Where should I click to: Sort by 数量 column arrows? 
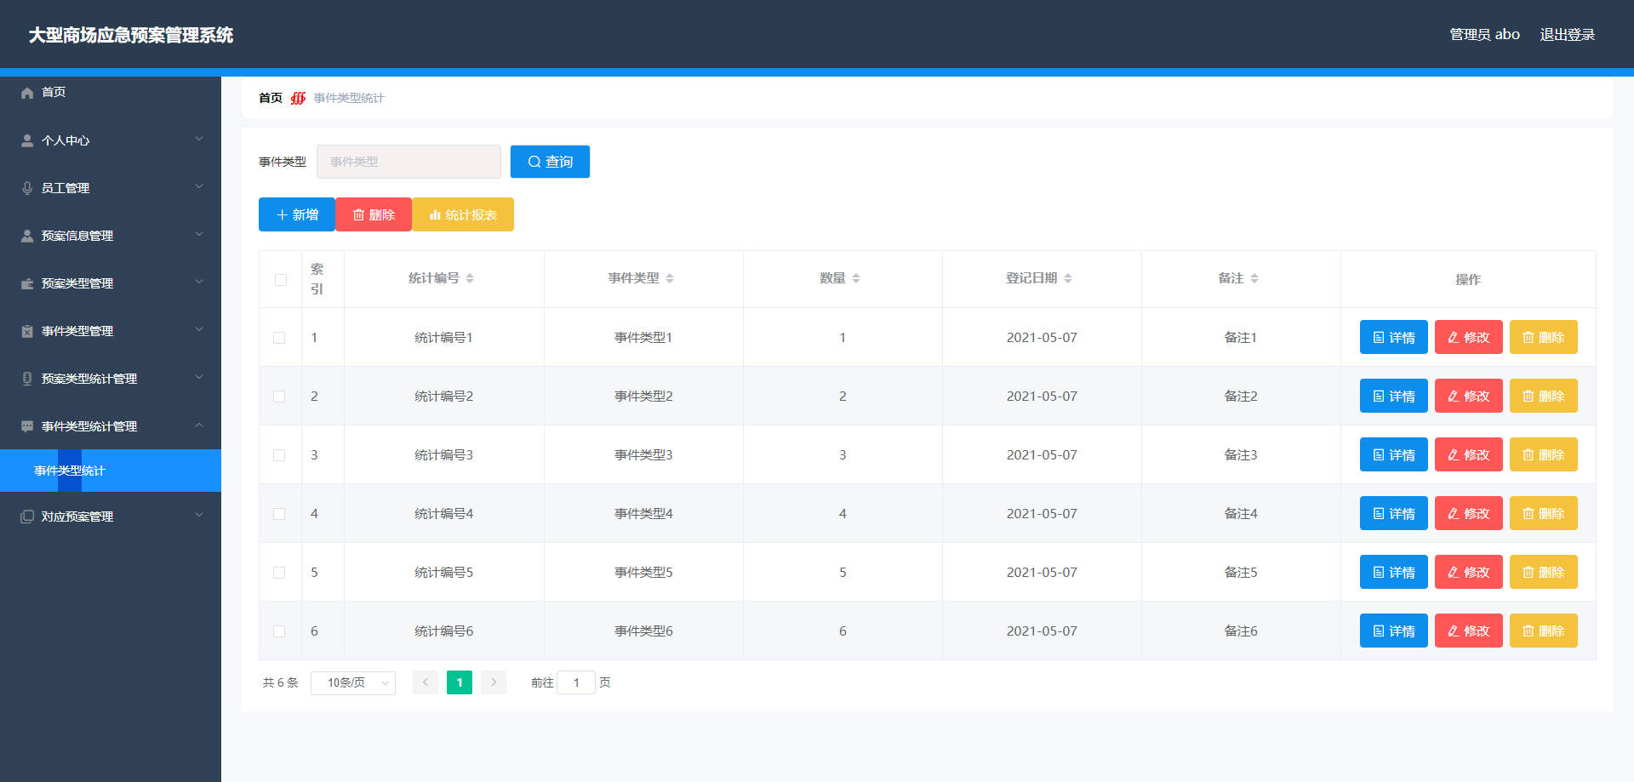pyautogui.click(x=856, y=278)
